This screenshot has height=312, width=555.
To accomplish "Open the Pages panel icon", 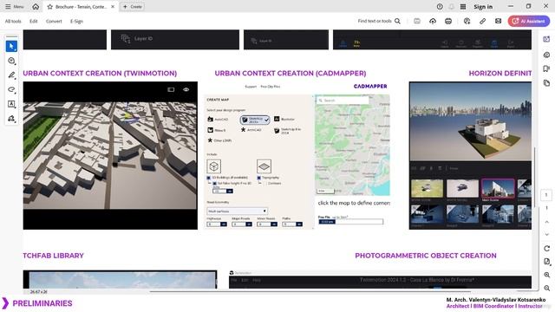I will coord(547,83).
